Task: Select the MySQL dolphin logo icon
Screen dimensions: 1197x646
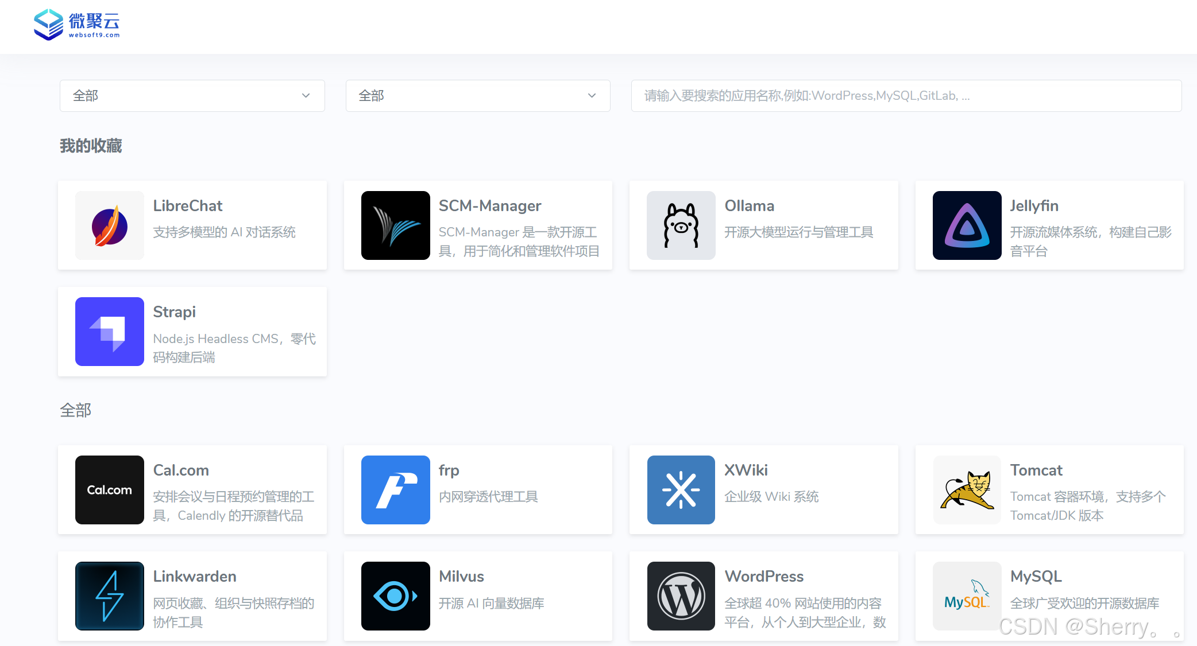Action: click(967, 596)
